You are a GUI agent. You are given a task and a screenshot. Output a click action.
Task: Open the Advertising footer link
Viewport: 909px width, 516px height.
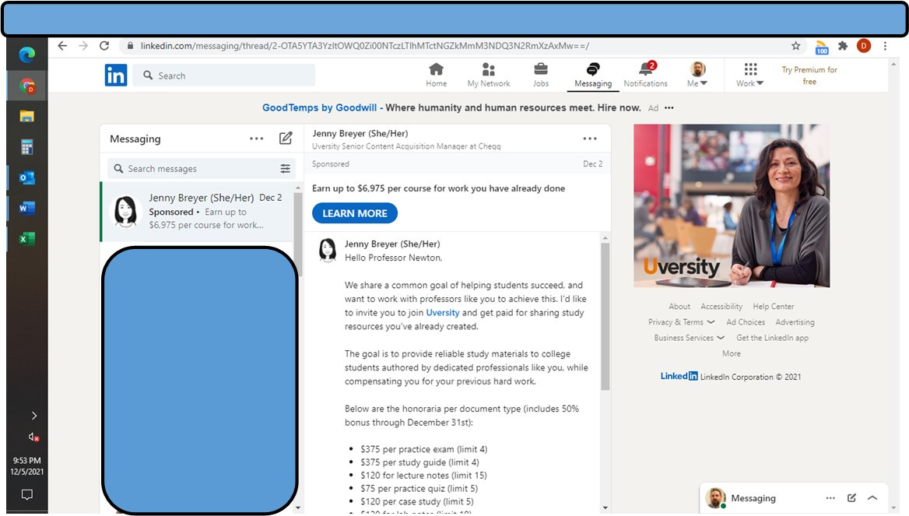(795, 321)
